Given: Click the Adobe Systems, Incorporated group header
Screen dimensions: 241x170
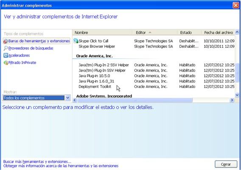Looking at the screenshot, I should click(104, 96).
